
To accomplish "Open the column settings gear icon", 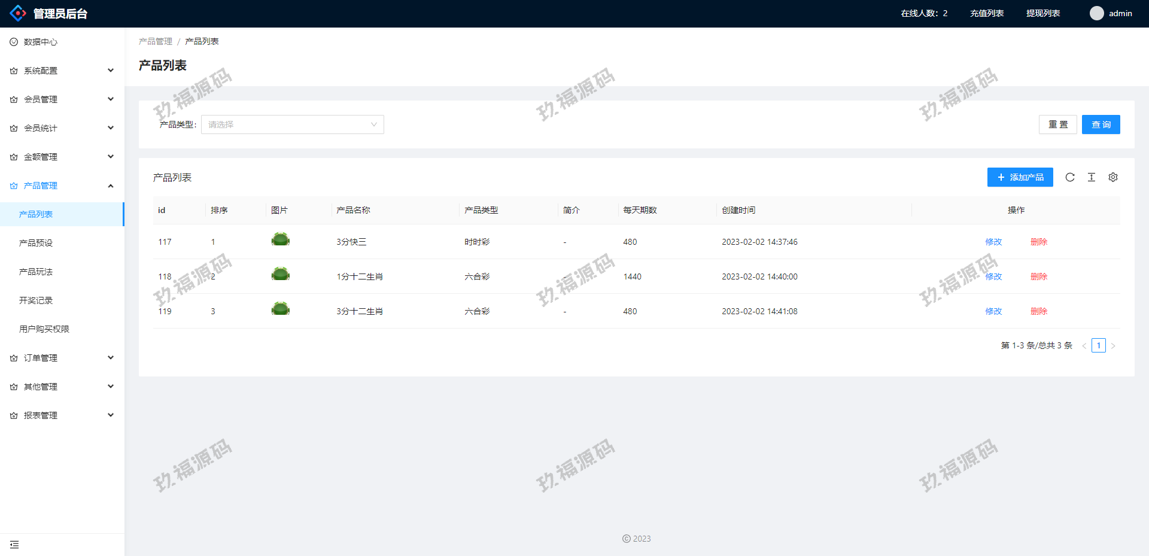I will 1113,177.
